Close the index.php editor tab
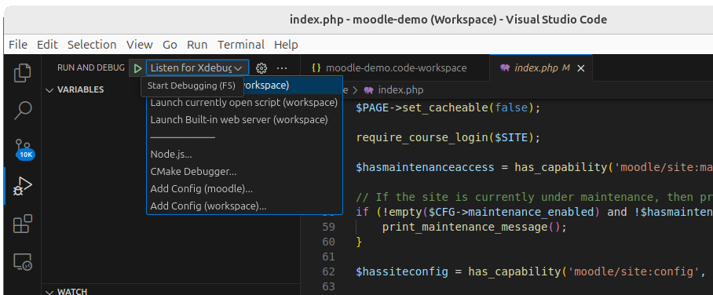This screenshot has width=713, height=295. [x=580, y=68]
